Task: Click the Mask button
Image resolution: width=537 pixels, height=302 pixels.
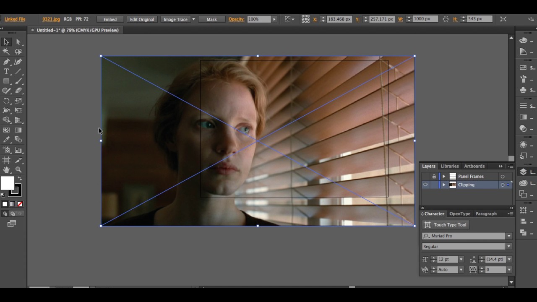Action: click(x=211, y=19)
